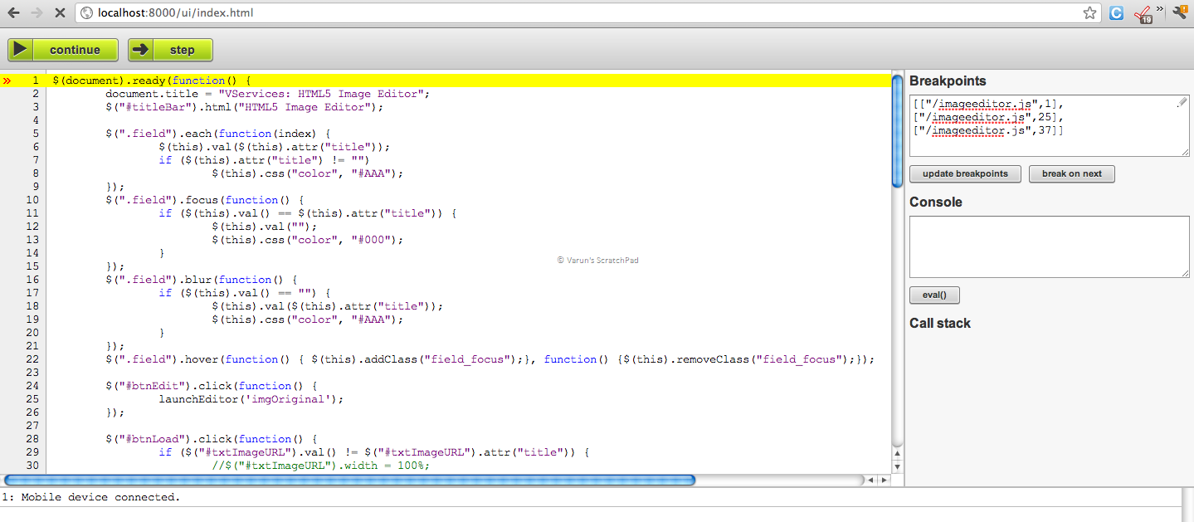Click the red current-line marker at line 1
This screenshot has height=522, width=1194.
(x=7, y=80)
